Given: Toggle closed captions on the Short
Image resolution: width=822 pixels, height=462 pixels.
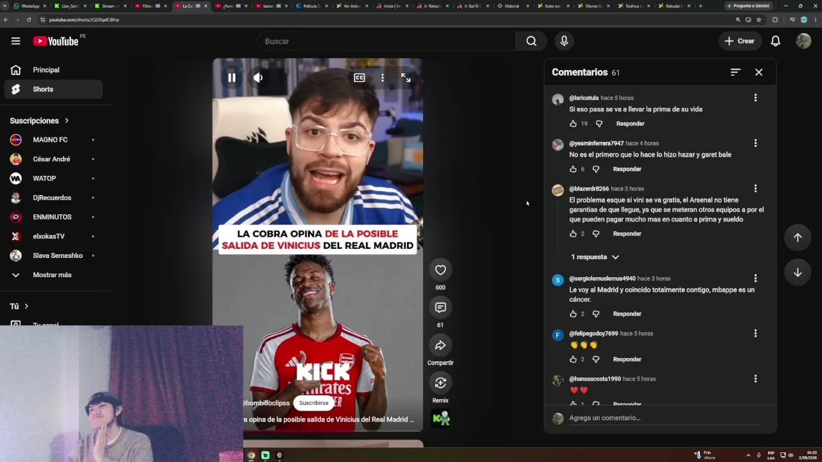Looking at the screenshot, I should tap(359, 78).
